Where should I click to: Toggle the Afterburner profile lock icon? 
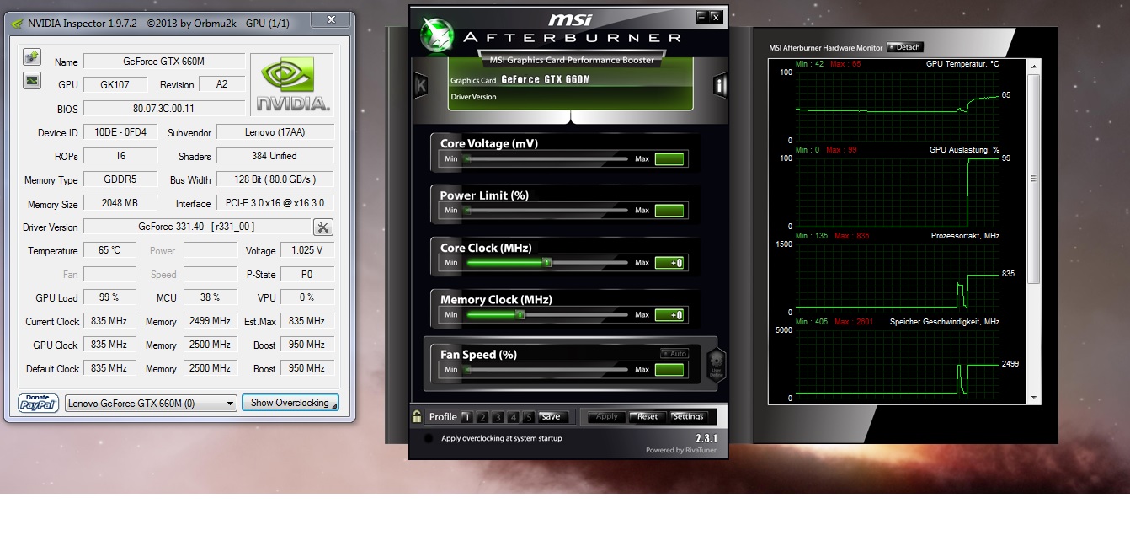coord(417,416)
